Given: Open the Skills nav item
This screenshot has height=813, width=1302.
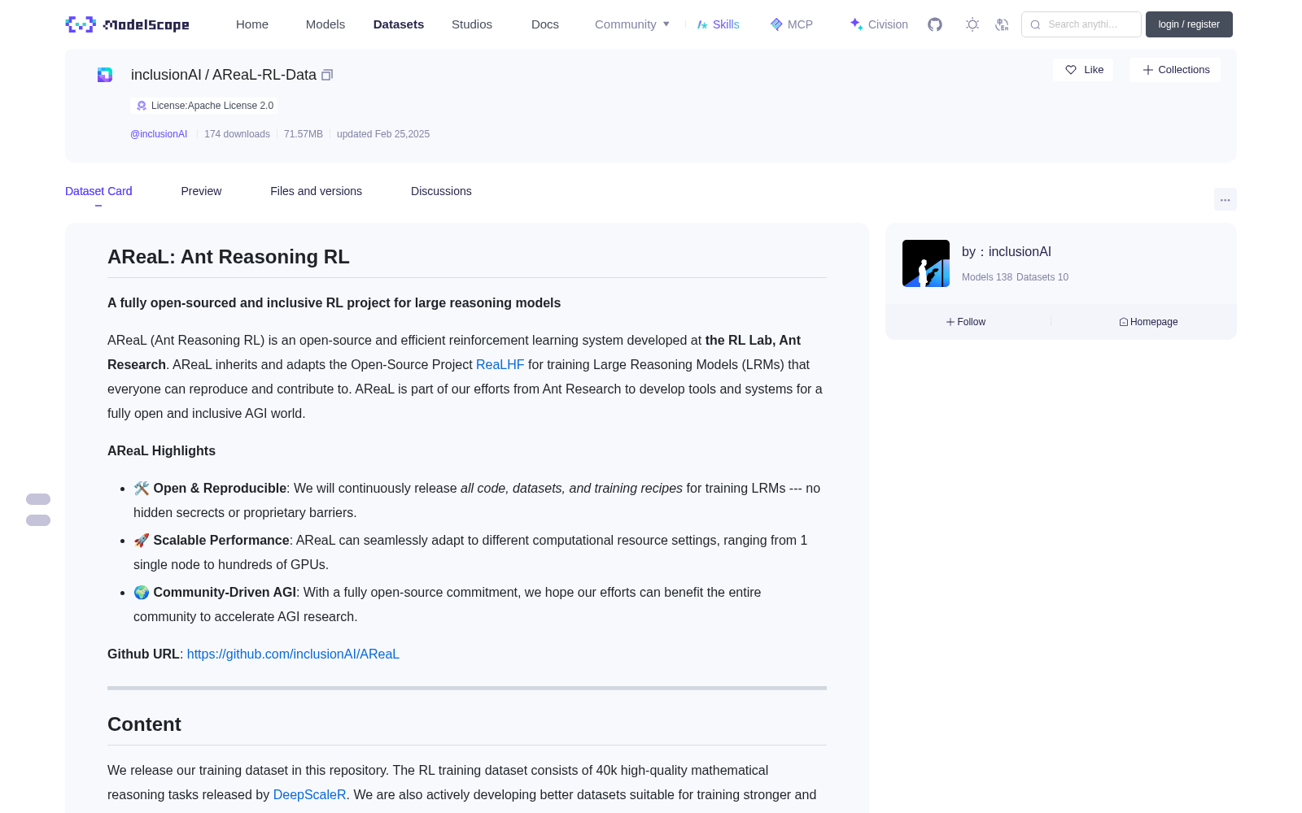Looking at the screenshot, I should pos(719,24).
